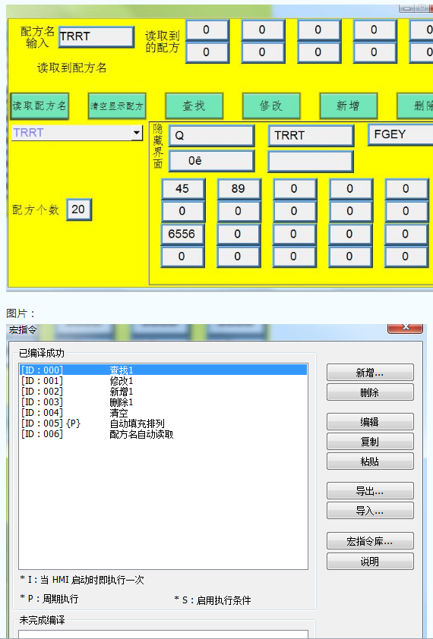433x639 pixels.
Task: Open the TRRT recipe dropdown arrow
Action: (x=137, y=133)
